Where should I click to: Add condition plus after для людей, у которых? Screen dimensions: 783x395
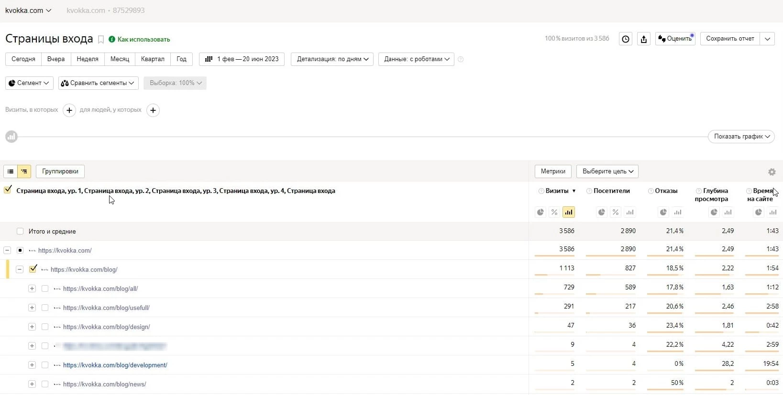pyautogui.click(x=153, y=110)
